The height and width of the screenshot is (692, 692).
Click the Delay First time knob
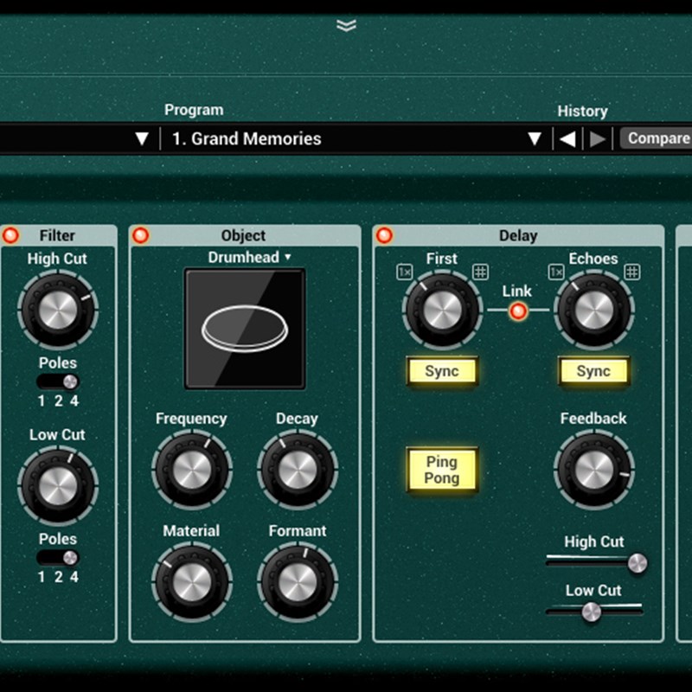(x=442, y=311)
